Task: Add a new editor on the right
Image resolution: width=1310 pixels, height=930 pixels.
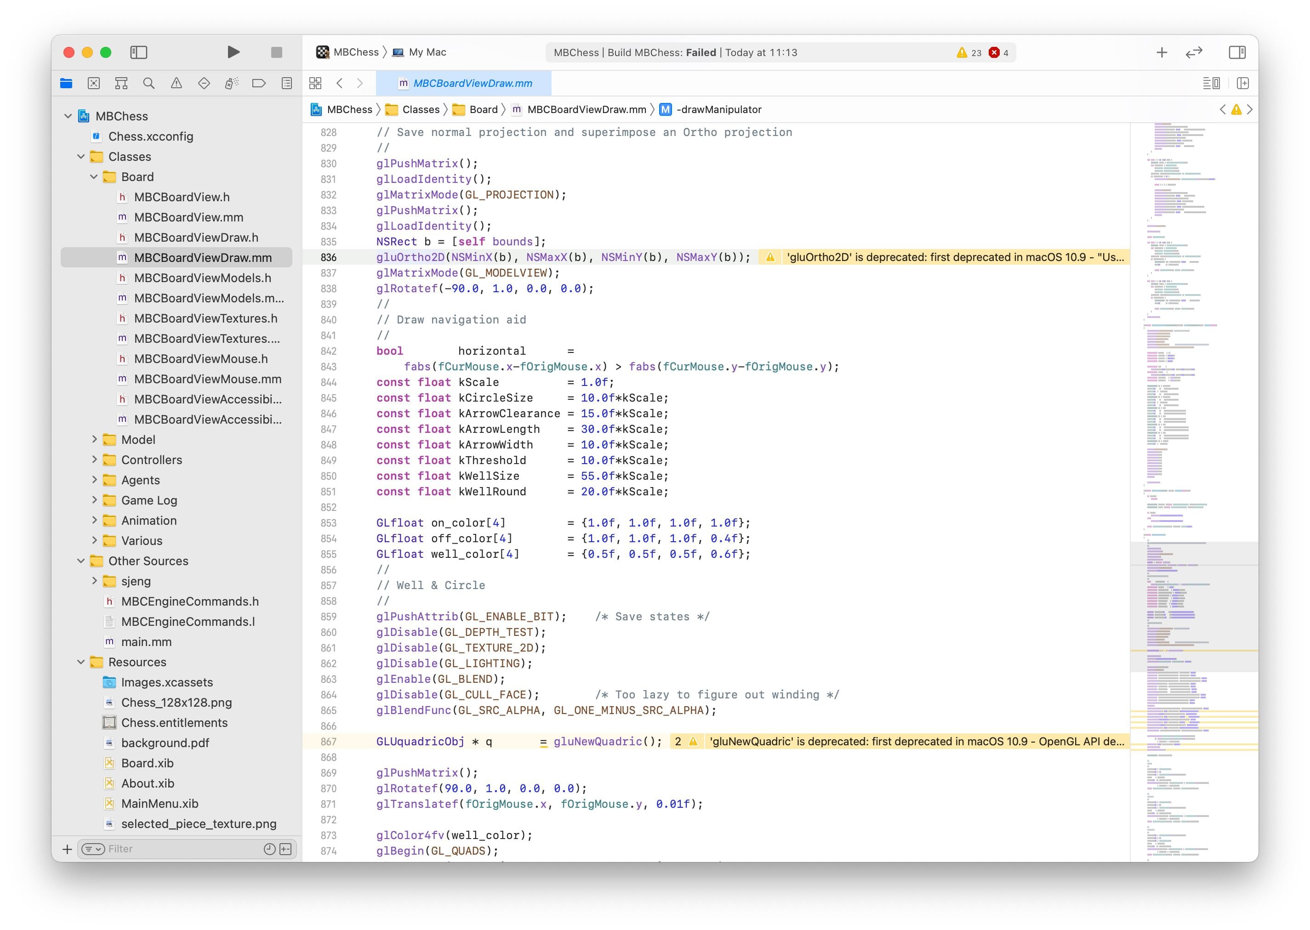Action: (1242, 84)
